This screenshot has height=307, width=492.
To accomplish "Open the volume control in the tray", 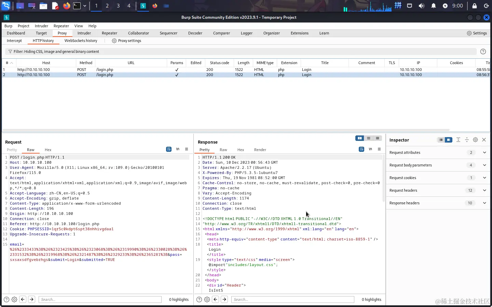I will click(x=422, y=6).
